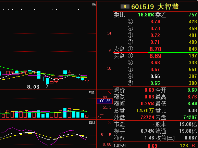Screen dimensions: 198x148
Task: Click buy 5 volume 380
Action: coord(193,83)
